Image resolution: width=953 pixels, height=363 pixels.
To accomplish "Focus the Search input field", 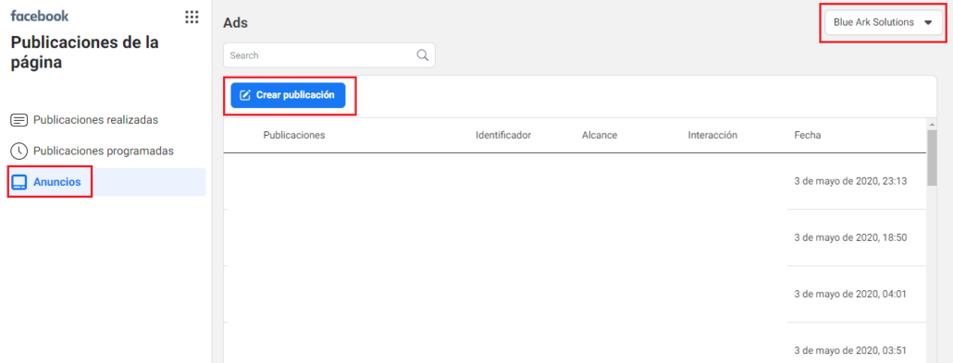I will 328,55.
